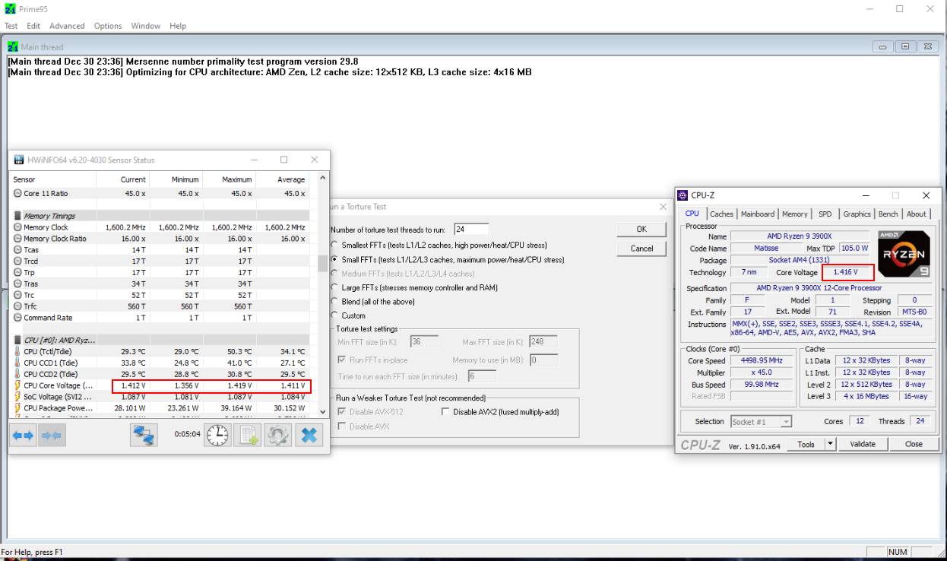947x561 pixels.
Task: Click the Memory Clock 1,600.2 MHz current value
Action: pos(126,227)
